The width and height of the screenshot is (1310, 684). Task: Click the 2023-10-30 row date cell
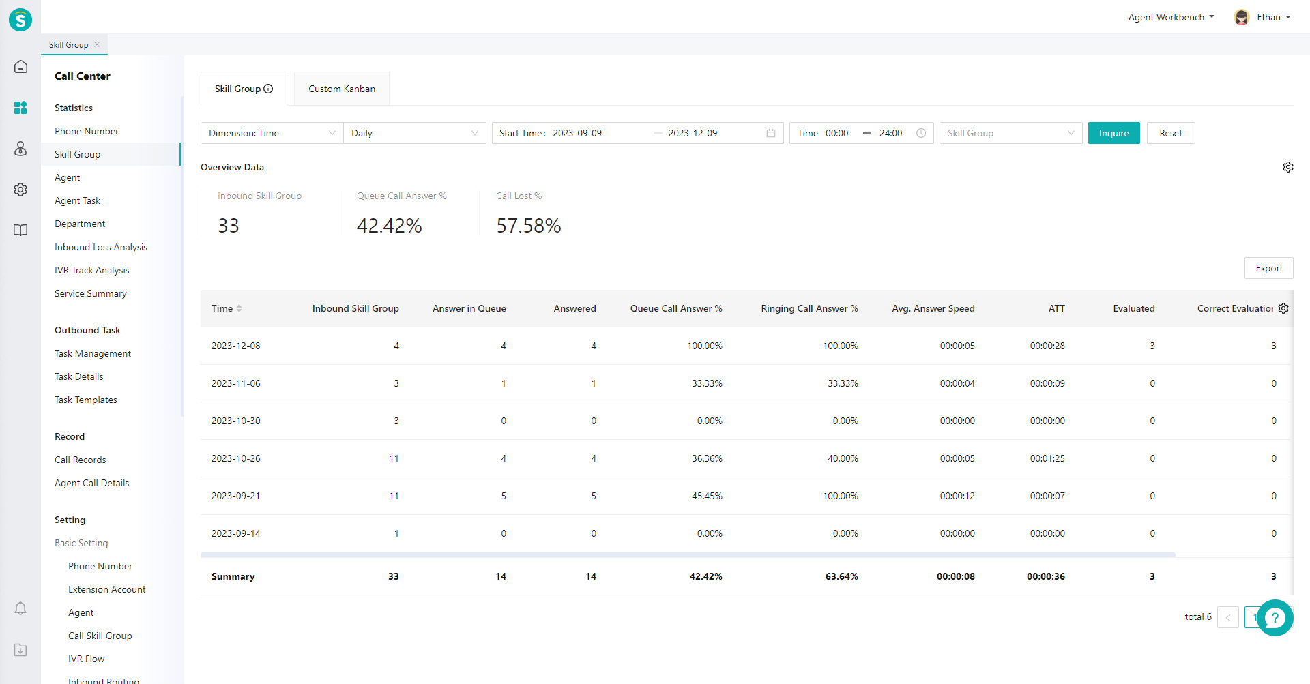pyautogui.click(x=236, y=421)
